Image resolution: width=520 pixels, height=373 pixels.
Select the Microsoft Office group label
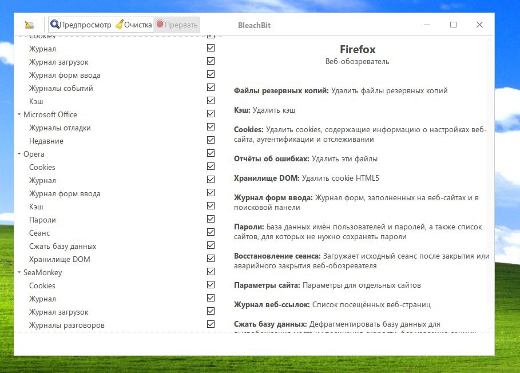click(x=50, y=114)
